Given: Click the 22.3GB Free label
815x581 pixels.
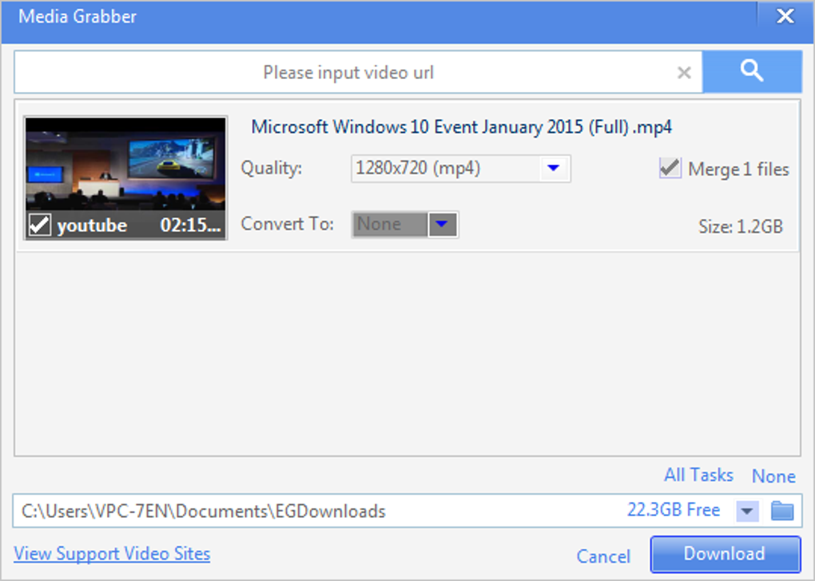Looking at the screenshot, I should [674, 510].
